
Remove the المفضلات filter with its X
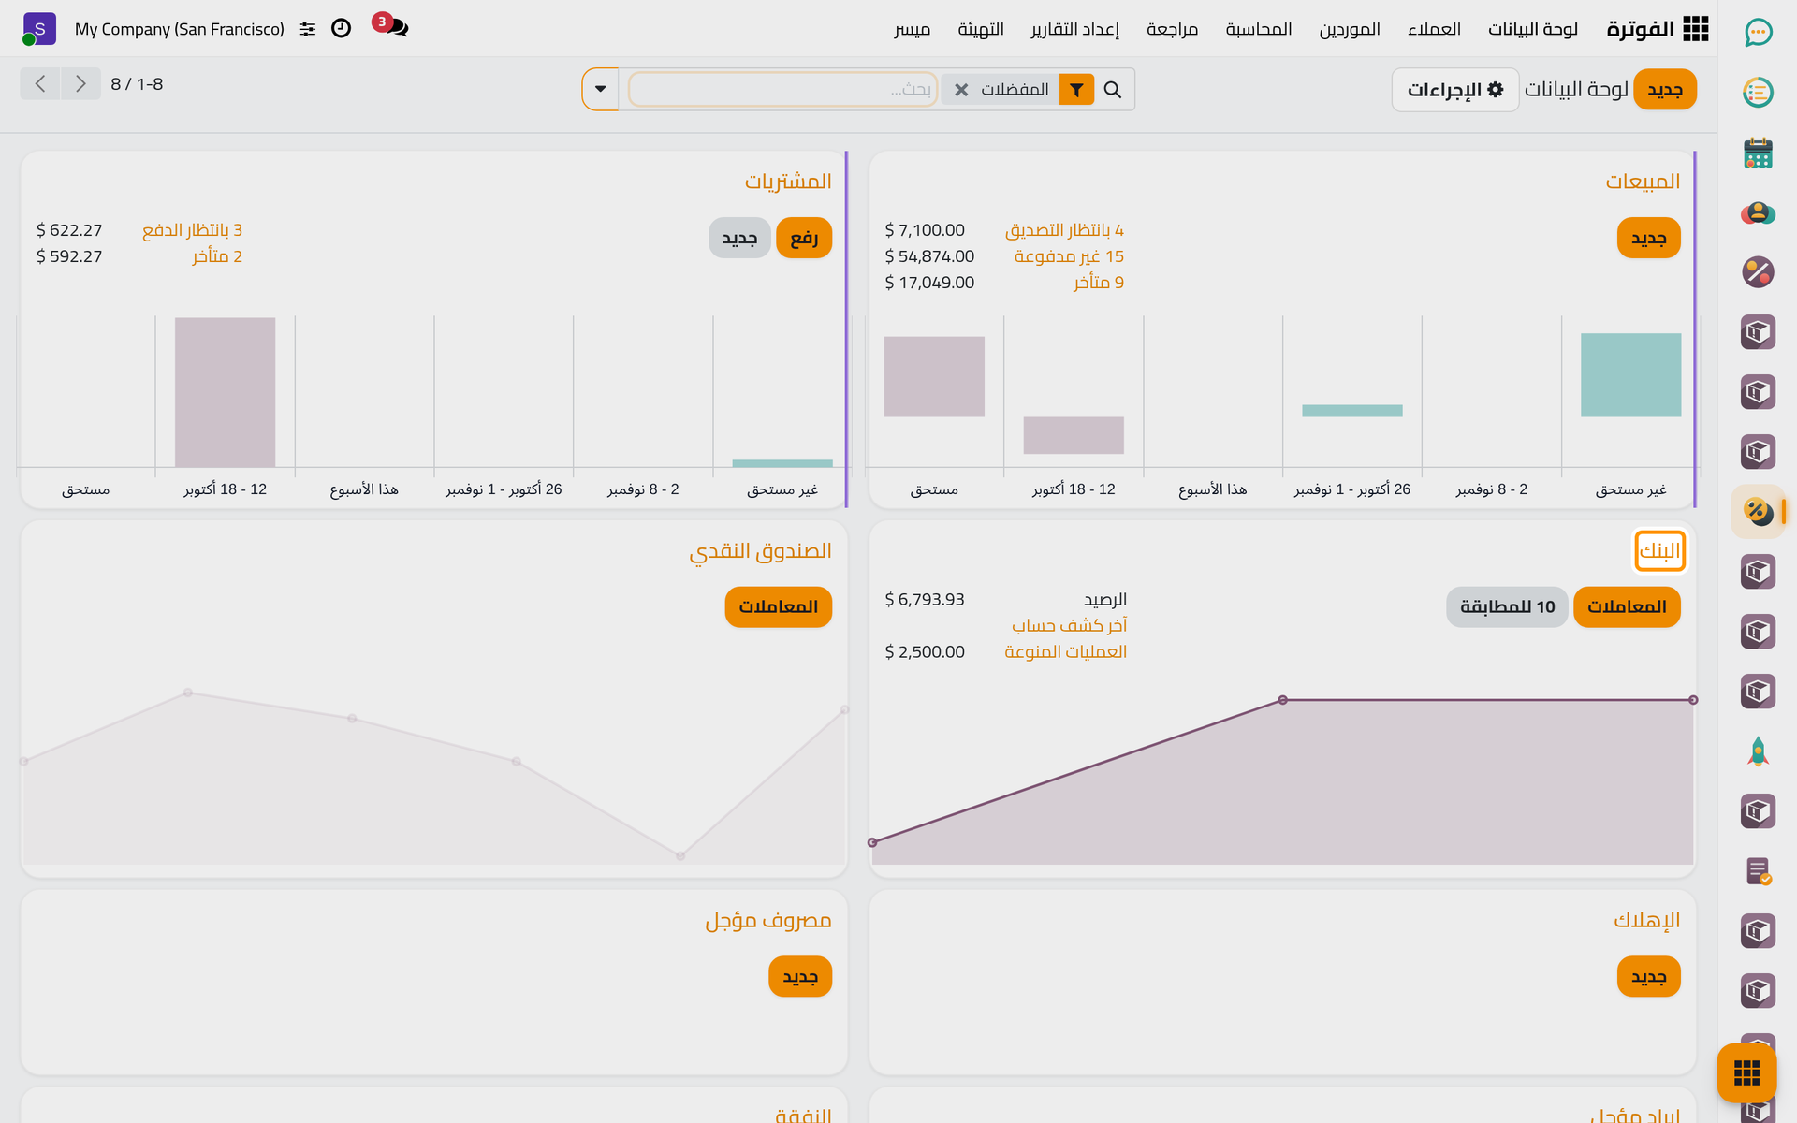961,90
